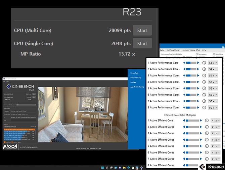Select Stress Test in blue sidebar

click(x=134, y=73)
